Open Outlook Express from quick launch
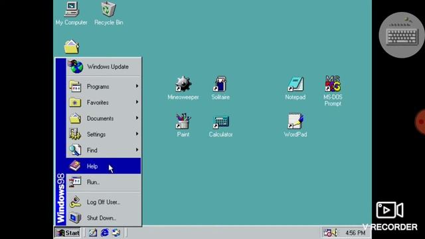 pos(116,232)
